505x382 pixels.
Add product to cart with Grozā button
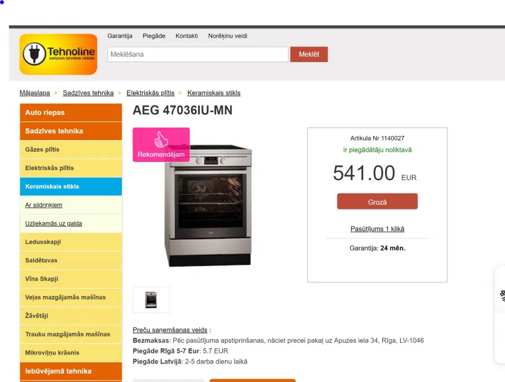point(377,201)
